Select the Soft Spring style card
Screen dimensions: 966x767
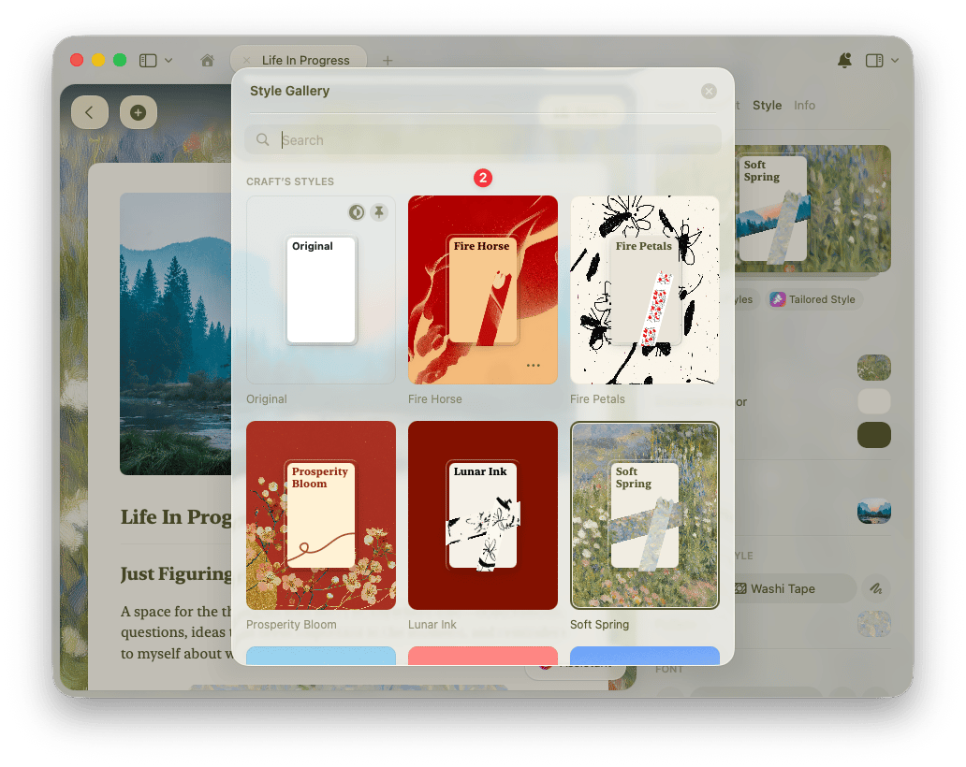(x=645, y=515)
